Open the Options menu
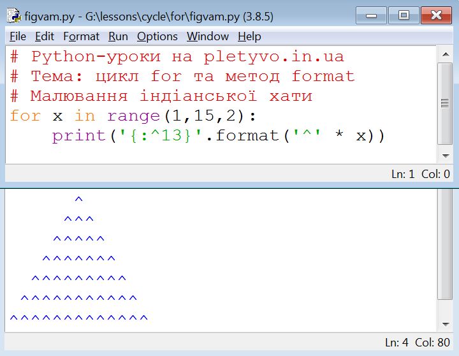The image size is (459, 356). [x=157, y=36]
